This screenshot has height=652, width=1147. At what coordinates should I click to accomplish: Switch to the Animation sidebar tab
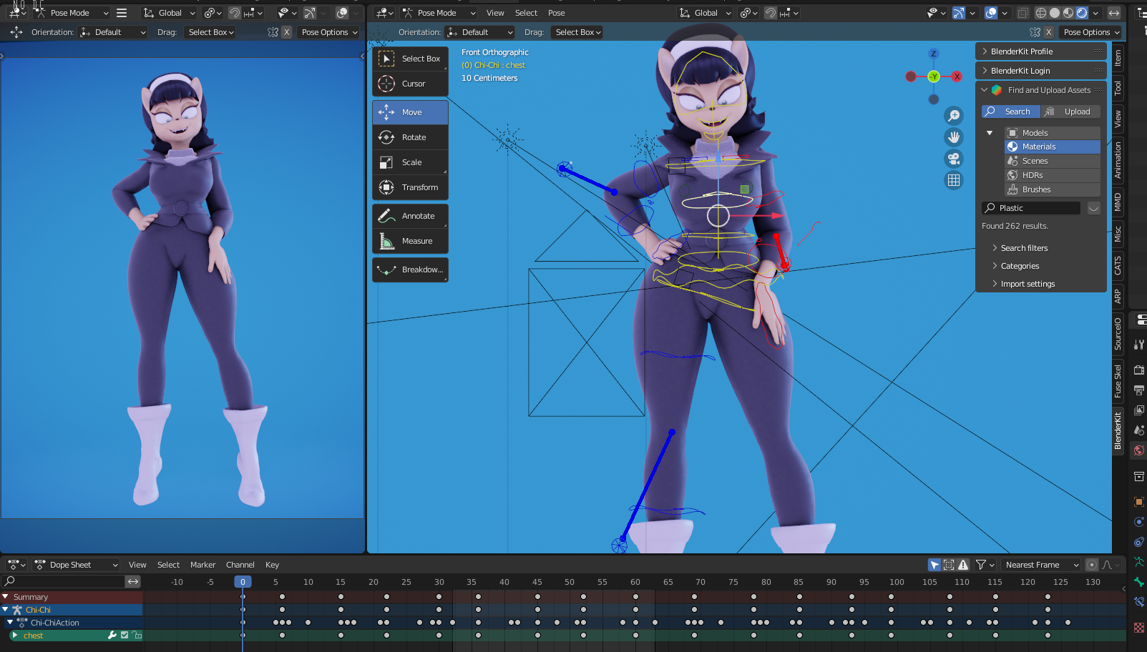[1118, 160]
